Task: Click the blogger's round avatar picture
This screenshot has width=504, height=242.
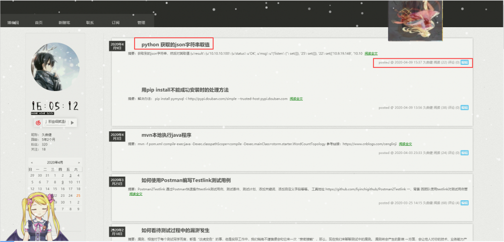Action: [55, 67]
